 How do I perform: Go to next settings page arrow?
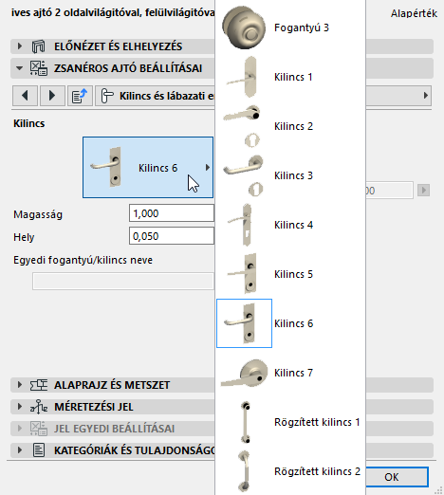coord(52,96)
